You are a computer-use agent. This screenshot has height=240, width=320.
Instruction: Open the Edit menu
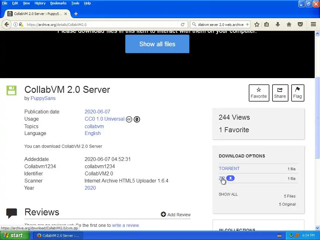(x=15, y=3)
